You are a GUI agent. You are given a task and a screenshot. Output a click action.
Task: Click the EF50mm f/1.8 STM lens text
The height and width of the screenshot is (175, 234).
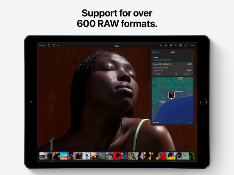click(x=161, y=68)
